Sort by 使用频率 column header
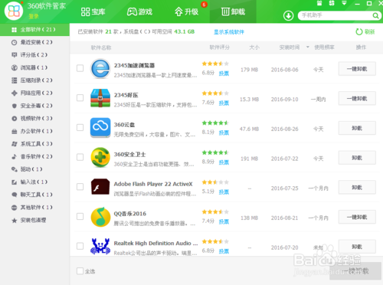The width and height of the screenshot is (383, 285). pyautogui.click(x=324, y=47)
